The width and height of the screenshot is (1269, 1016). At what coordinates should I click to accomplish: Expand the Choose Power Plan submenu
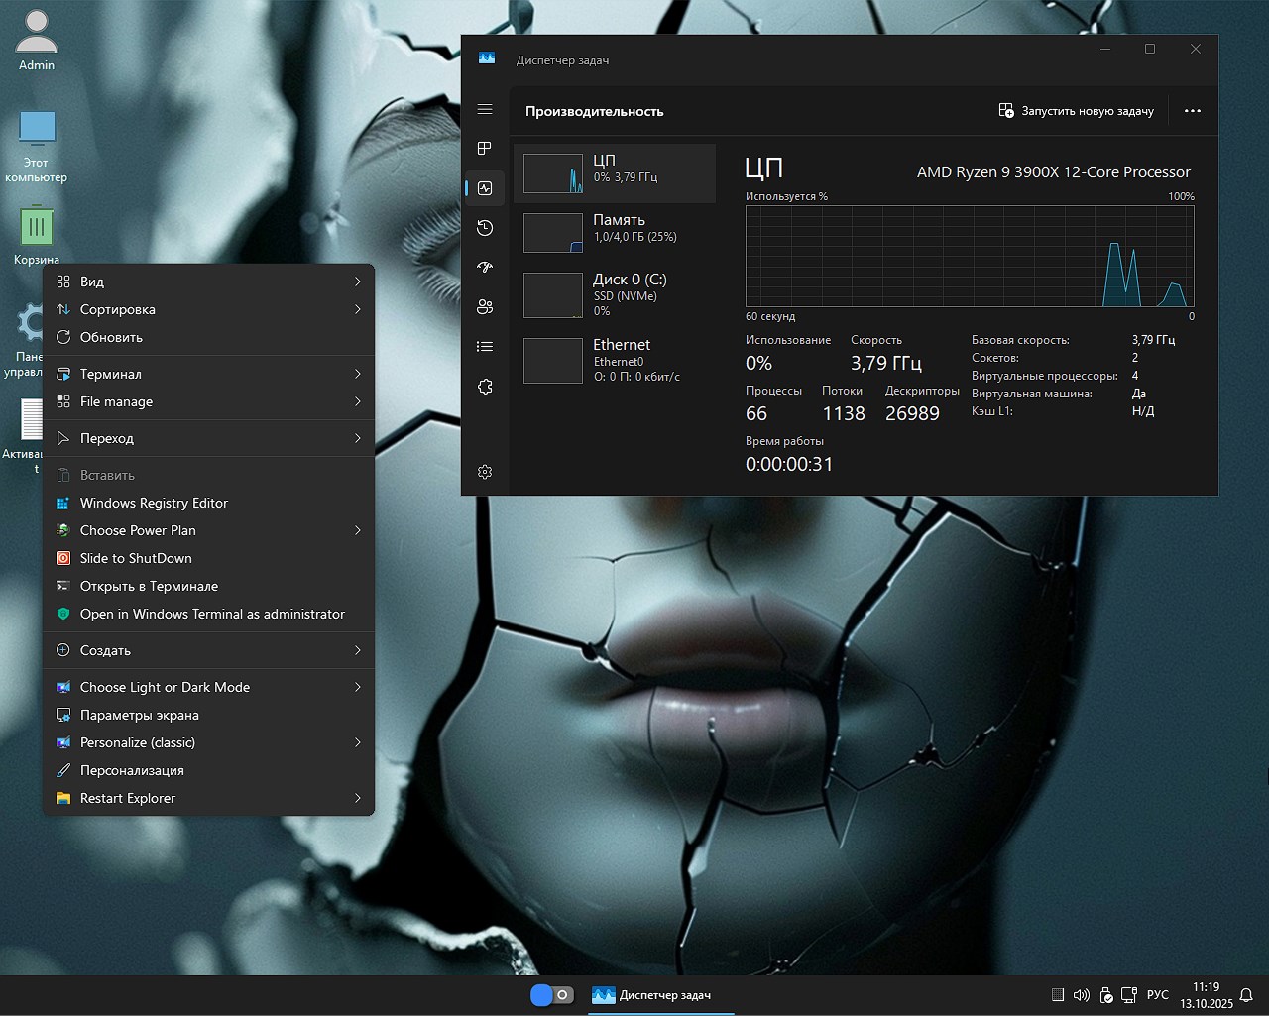[208, 530]
